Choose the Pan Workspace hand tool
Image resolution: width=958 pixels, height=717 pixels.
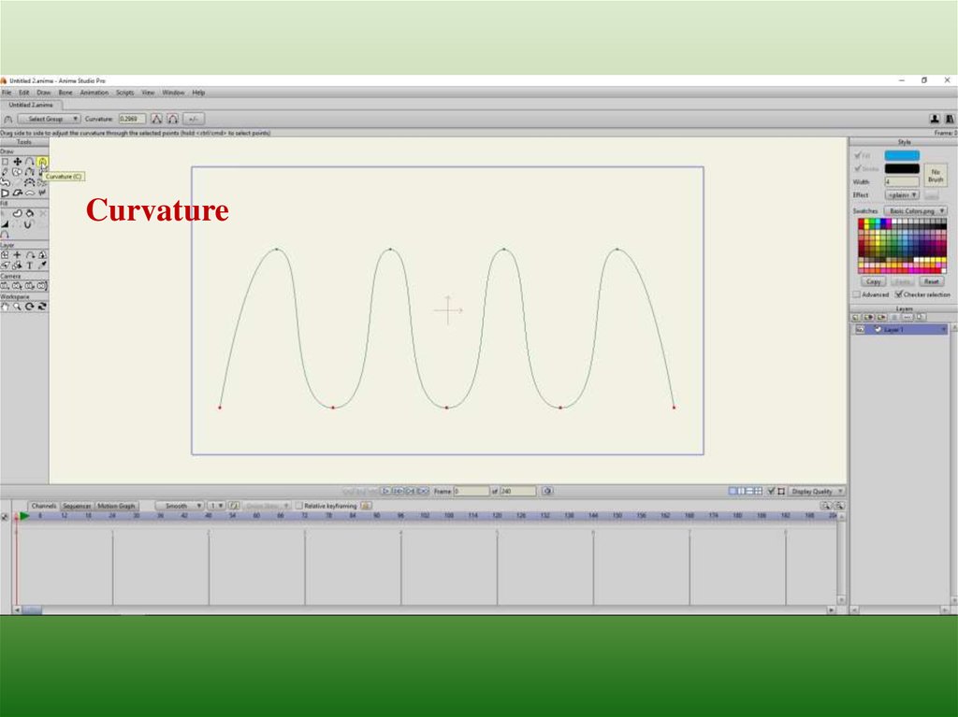coord(5,306)
